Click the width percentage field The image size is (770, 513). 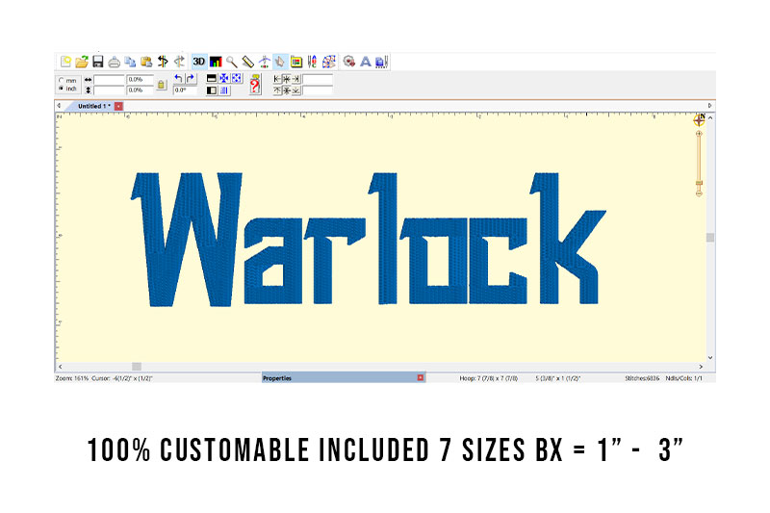[140, 80]
